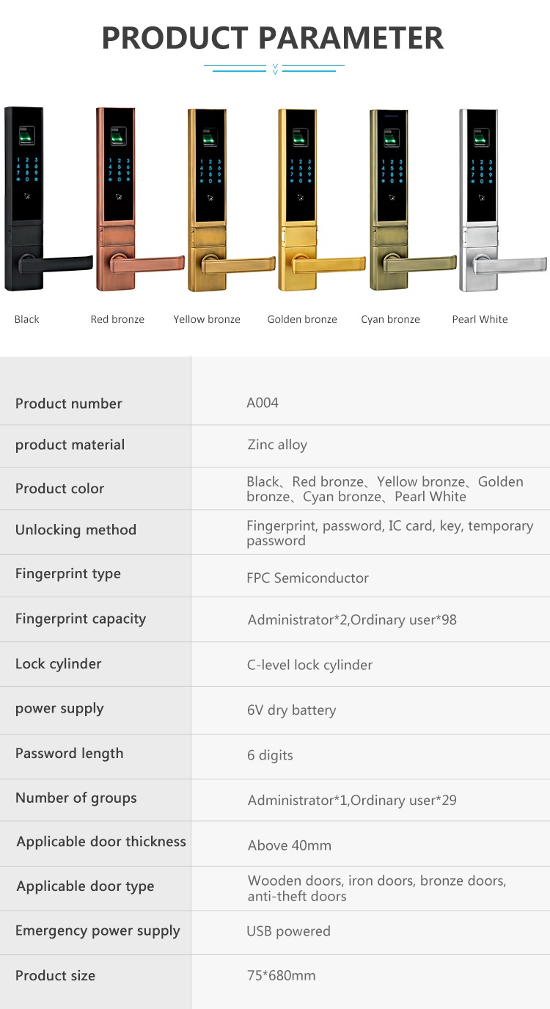Click the PRODUCT PARAMETER heading

click(273, 37)
